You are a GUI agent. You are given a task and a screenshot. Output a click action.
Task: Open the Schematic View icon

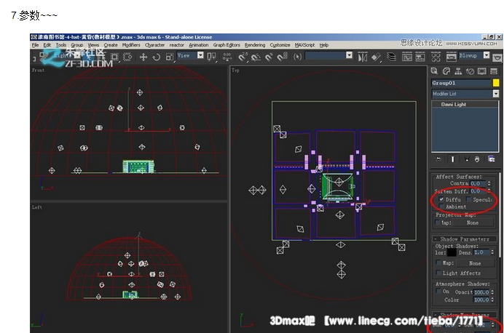click(x=420, y=57)
